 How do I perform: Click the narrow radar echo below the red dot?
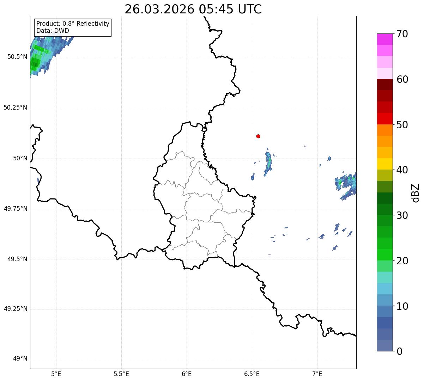(268, 163)
